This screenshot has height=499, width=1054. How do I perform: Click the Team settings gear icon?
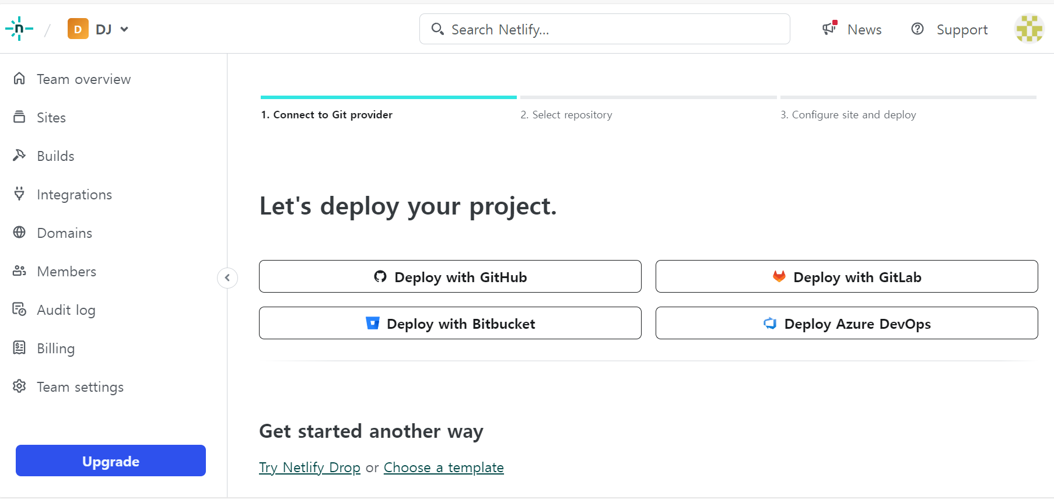coord(19,386)
